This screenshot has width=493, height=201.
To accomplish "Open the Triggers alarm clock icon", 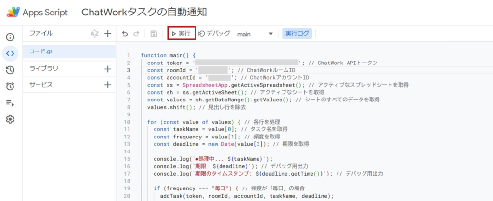I will click(x=10, y=87).
